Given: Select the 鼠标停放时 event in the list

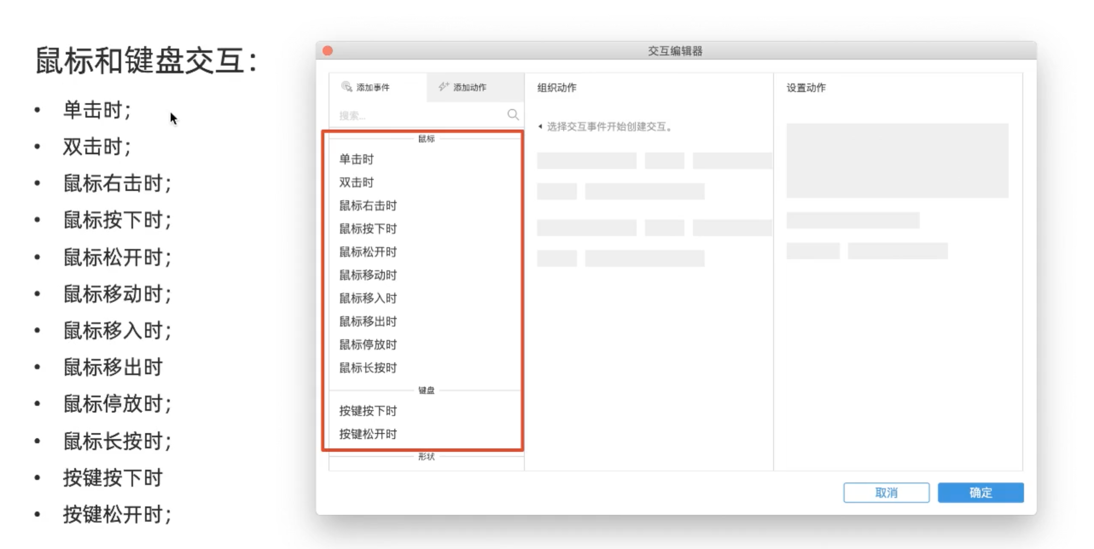Looking at the screenshot, I should coord(426,344).
